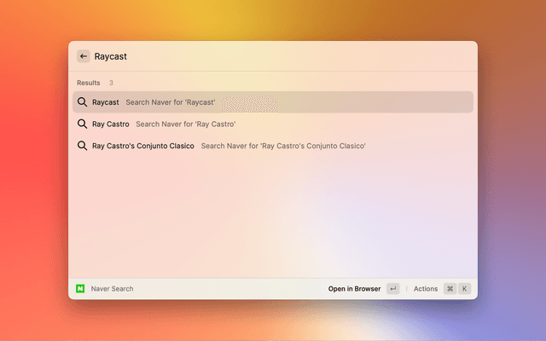Screen dimensions: 546x341
Task: Click subtitle "Search Naver for 'Ray Castro's Conjunto Clasico'"
Action: click(283, 146)
